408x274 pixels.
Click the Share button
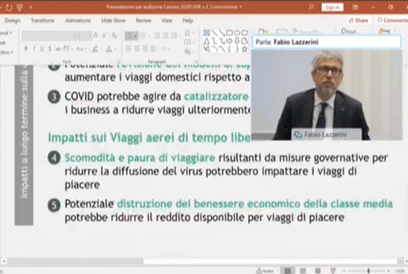coord(358,20)
